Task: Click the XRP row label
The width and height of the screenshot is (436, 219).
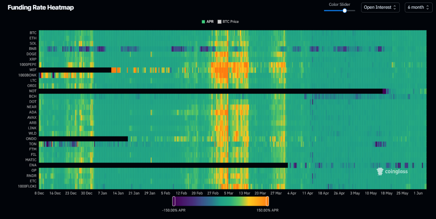Action: click(x=33, y=59)
